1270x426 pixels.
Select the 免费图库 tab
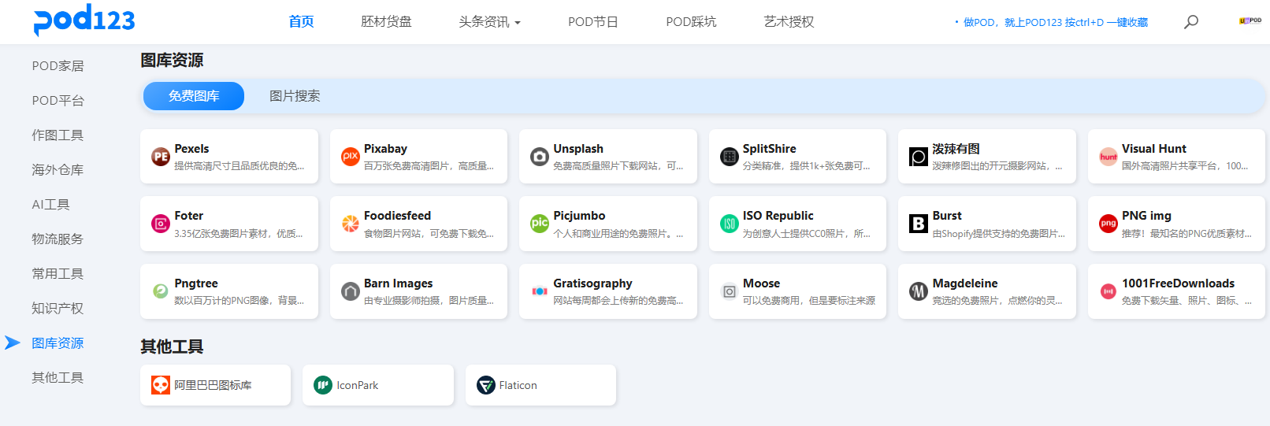coord(194,96)
